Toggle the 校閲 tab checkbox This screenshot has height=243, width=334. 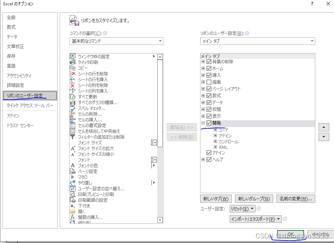pyautogui.click(x=209, y=109)
